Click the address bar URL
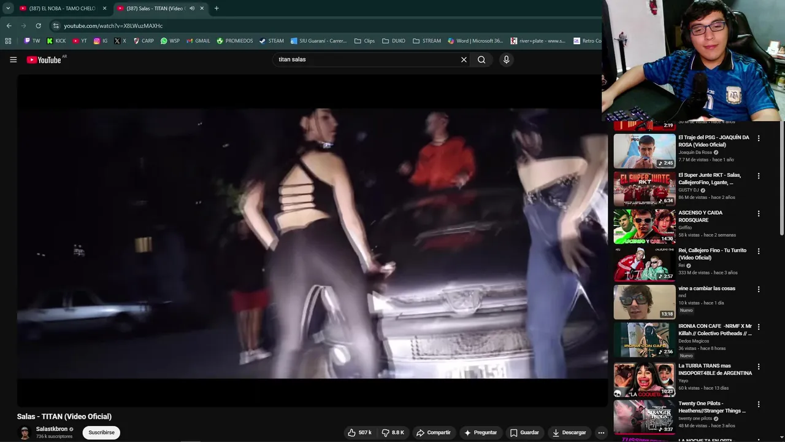Viewport: 785px width, 442px height. 113,26
